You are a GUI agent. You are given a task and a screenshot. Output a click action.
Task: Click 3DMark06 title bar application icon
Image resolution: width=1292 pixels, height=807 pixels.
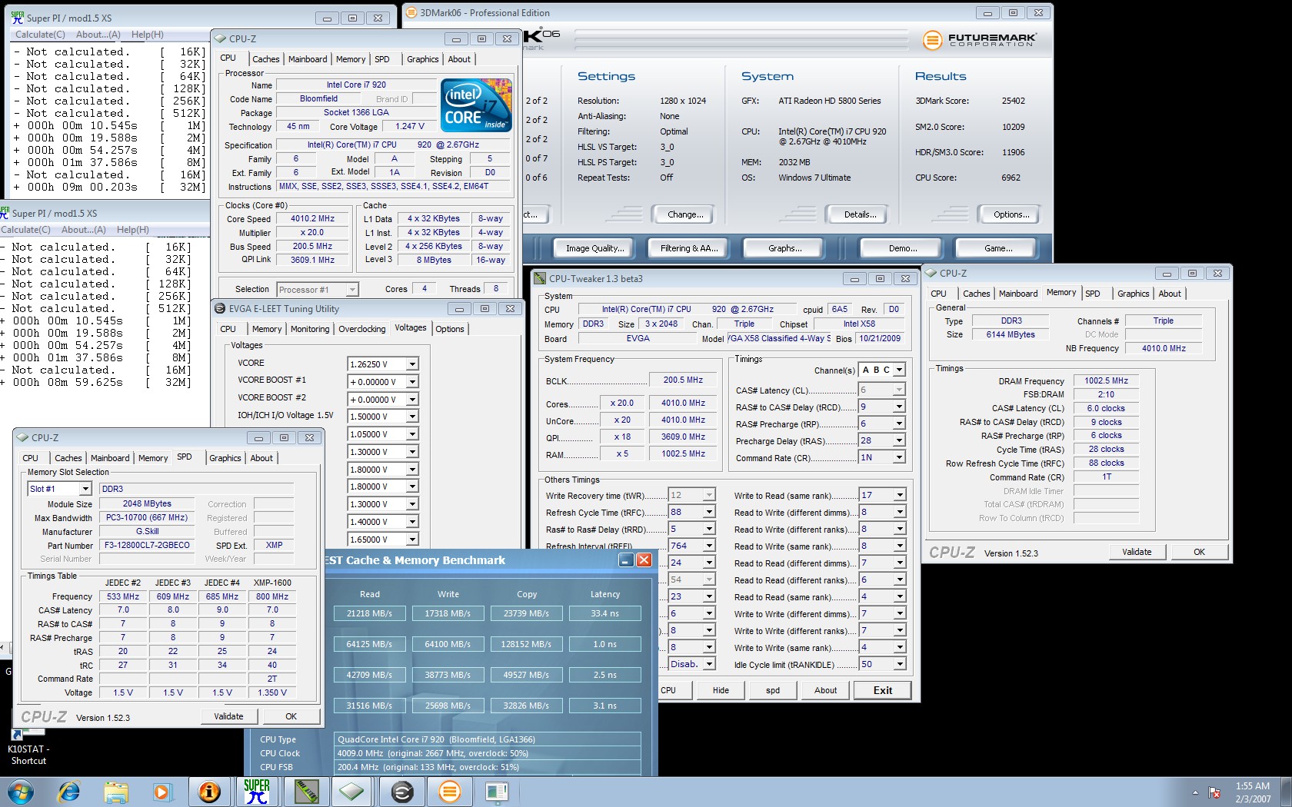point(411,12)
